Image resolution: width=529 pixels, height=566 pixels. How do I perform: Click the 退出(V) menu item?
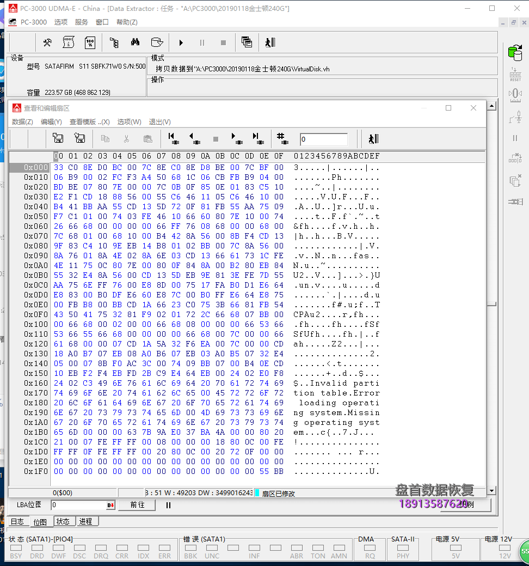[x=160, y=122]
